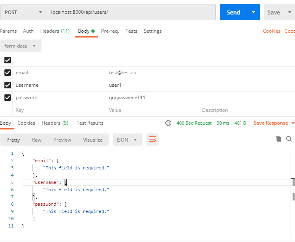This screenshot has width=295, height=242.
Task: Open the response Cookies tab
Action: click(x=26, y=123)
